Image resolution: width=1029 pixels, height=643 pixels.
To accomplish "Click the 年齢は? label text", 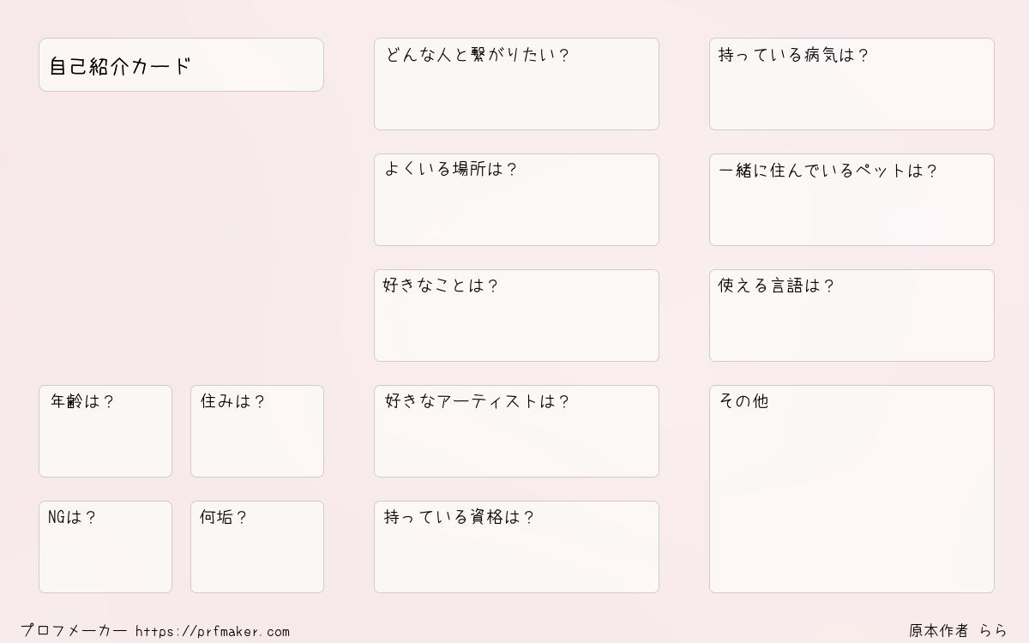I will pos(82,401).
